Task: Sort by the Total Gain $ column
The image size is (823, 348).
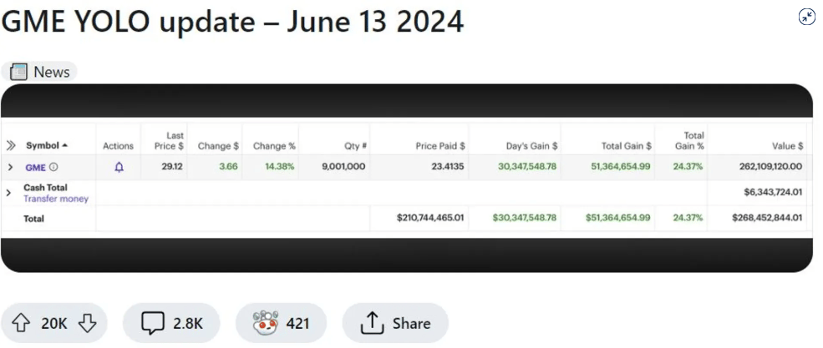Action: click(627, 146)
